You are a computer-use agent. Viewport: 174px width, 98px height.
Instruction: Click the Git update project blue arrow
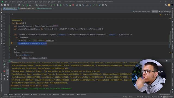click(91, 5)
